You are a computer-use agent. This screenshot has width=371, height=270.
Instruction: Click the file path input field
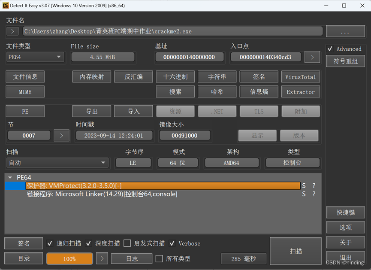click(x=173, y=31)
